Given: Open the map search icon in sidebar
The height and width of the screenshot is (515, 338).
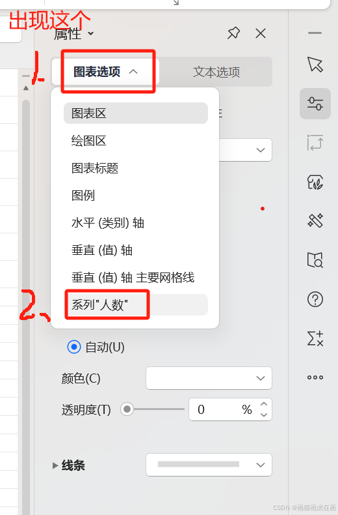Looking at the screenshot, I should tap(315, 260).
